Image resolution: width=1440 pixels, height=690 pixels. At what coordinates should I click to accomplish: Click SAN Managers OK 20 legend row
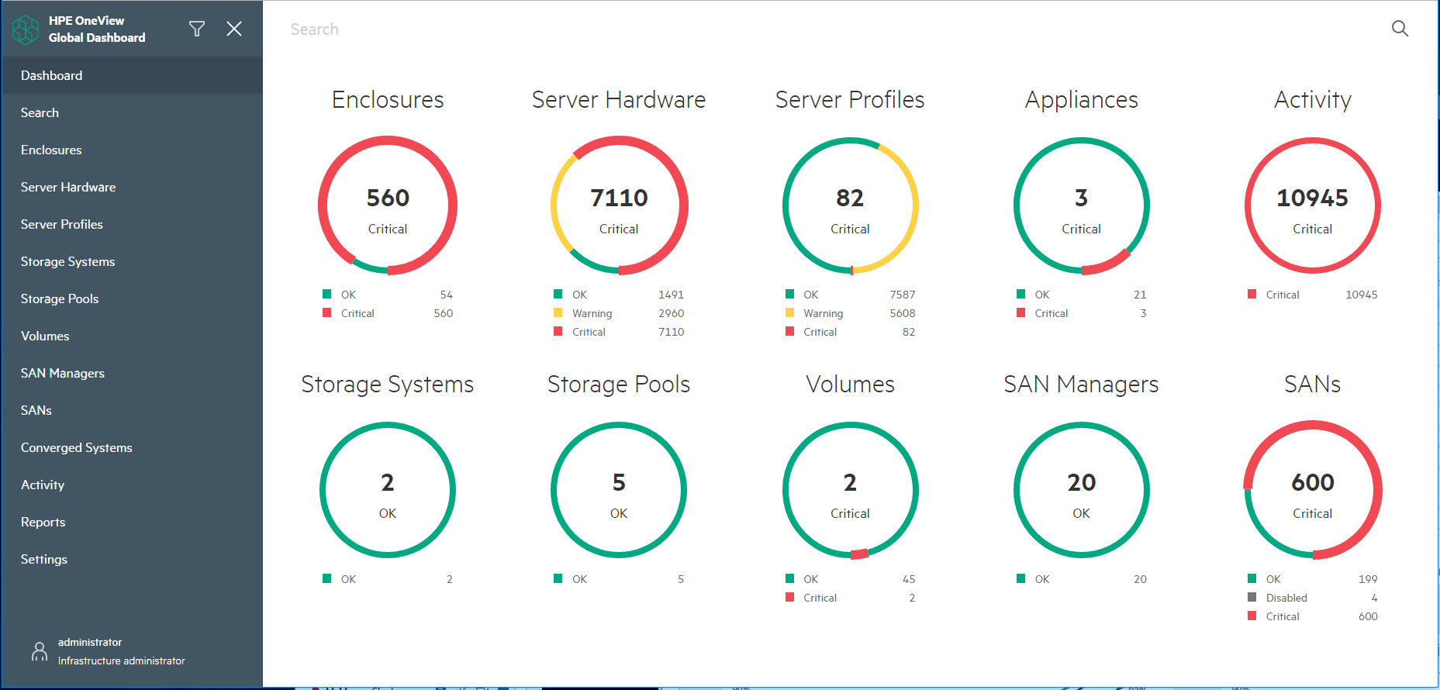pos(1081,579)
